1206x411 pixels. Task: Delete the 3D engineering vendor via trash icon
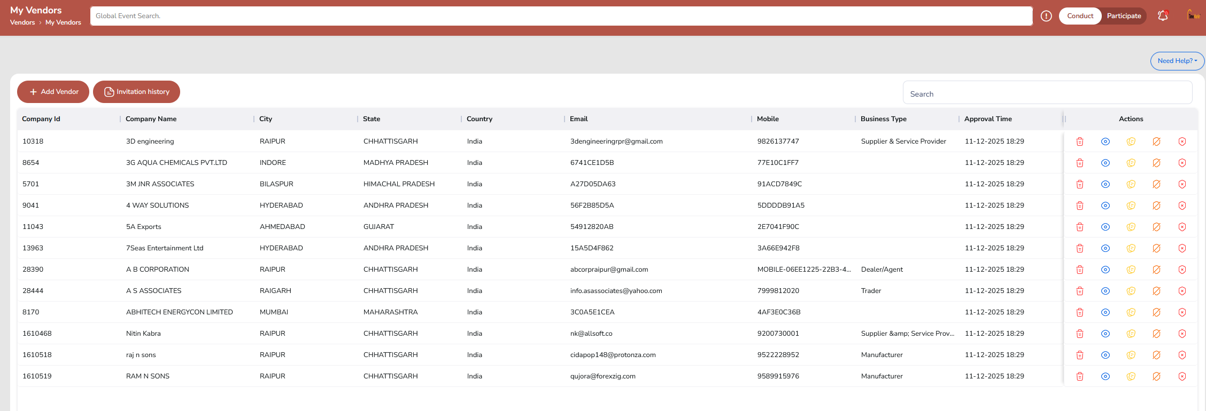pos(1079,141)
